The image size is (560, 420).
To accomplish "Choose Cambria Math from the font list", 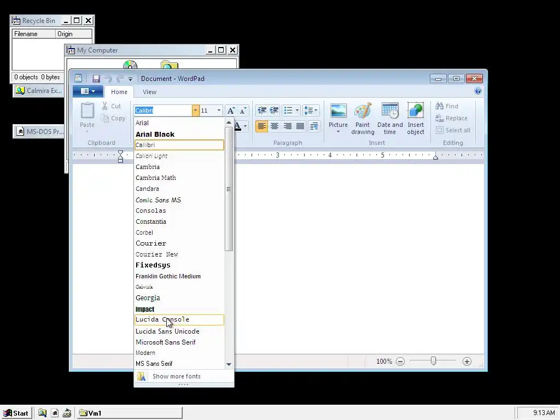I will [x=179, y=178].
